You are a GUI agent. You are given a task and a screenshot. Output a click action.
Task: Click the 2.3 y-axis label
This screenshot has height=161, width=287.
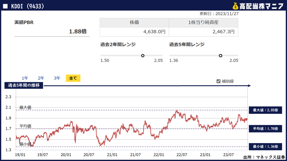coord(8,97)
